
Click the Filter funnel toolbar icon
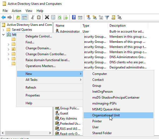click(107, 18)
